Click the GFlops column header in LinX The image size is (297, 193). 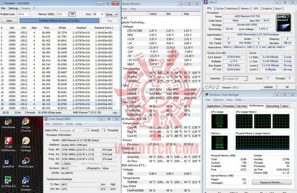(x=62, y=28)
